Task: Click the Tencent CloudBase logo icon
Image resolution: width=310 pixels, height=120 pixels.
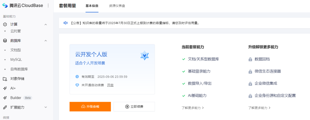Action: (5, 5)
